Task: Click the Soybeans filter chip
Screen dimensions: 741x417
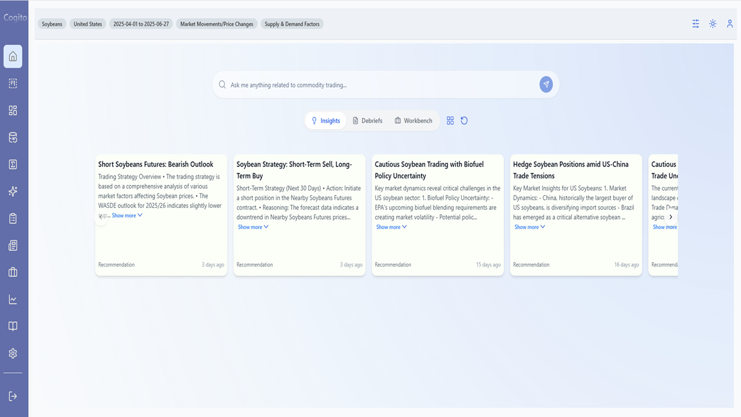Action: [x=52, y=24]
